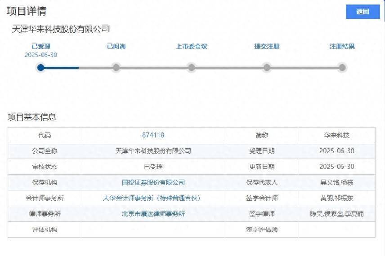Select the 提交注册 progress step dot

pyautogui.click(x=267, y=67)
